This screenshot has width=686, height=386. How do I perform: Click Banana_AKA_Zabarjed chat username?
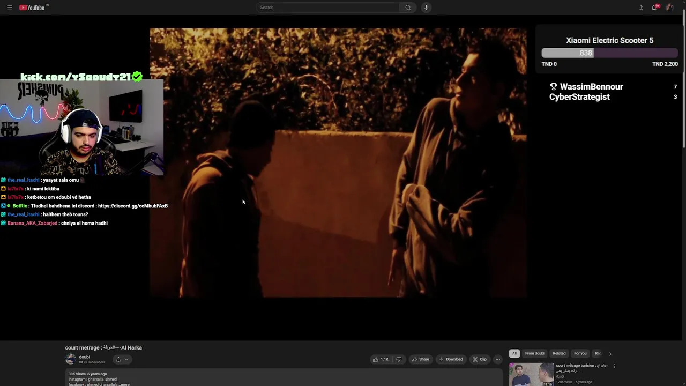tap(32, 223)
